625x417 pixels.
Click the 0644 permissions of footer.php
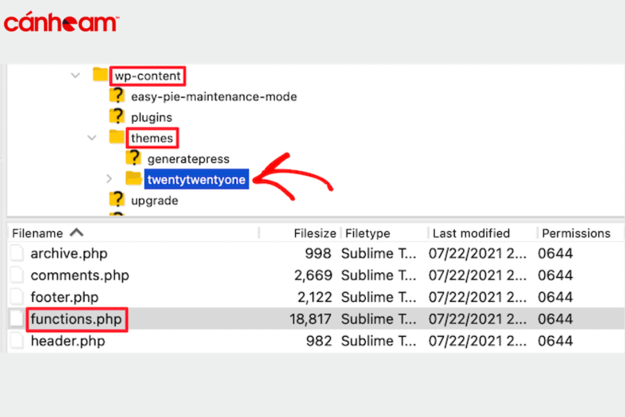[555, 297]
